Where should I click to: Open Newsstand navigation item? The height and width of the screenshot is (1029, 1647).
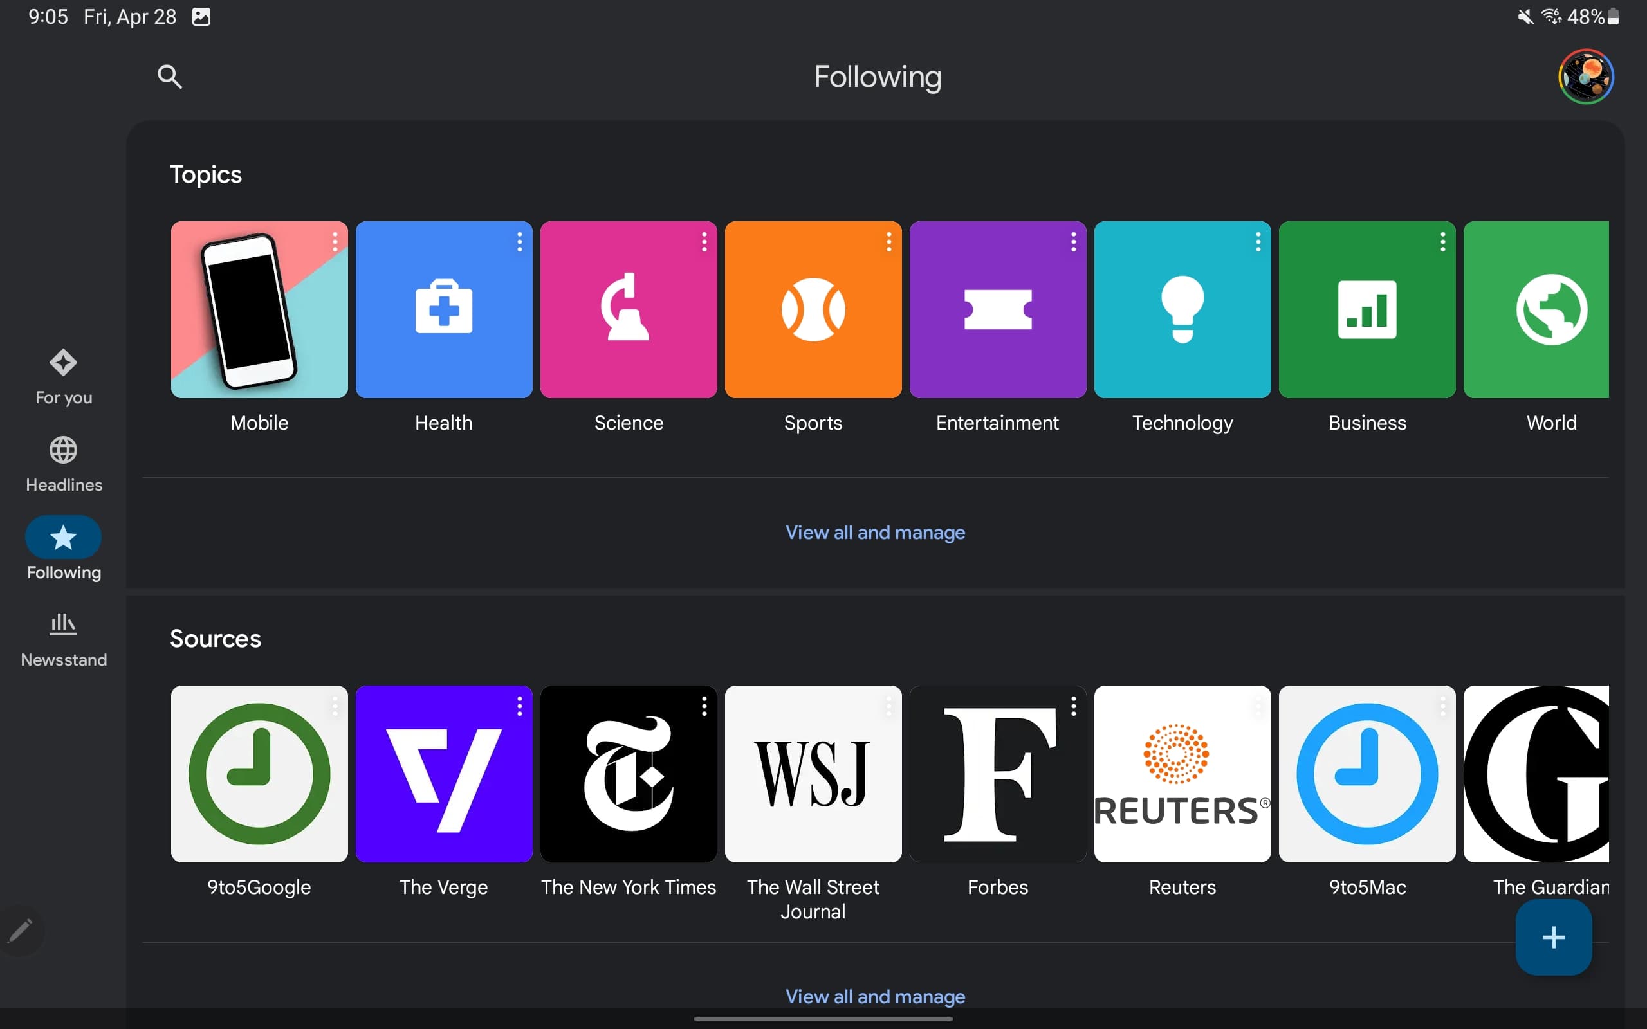point(63,639)
